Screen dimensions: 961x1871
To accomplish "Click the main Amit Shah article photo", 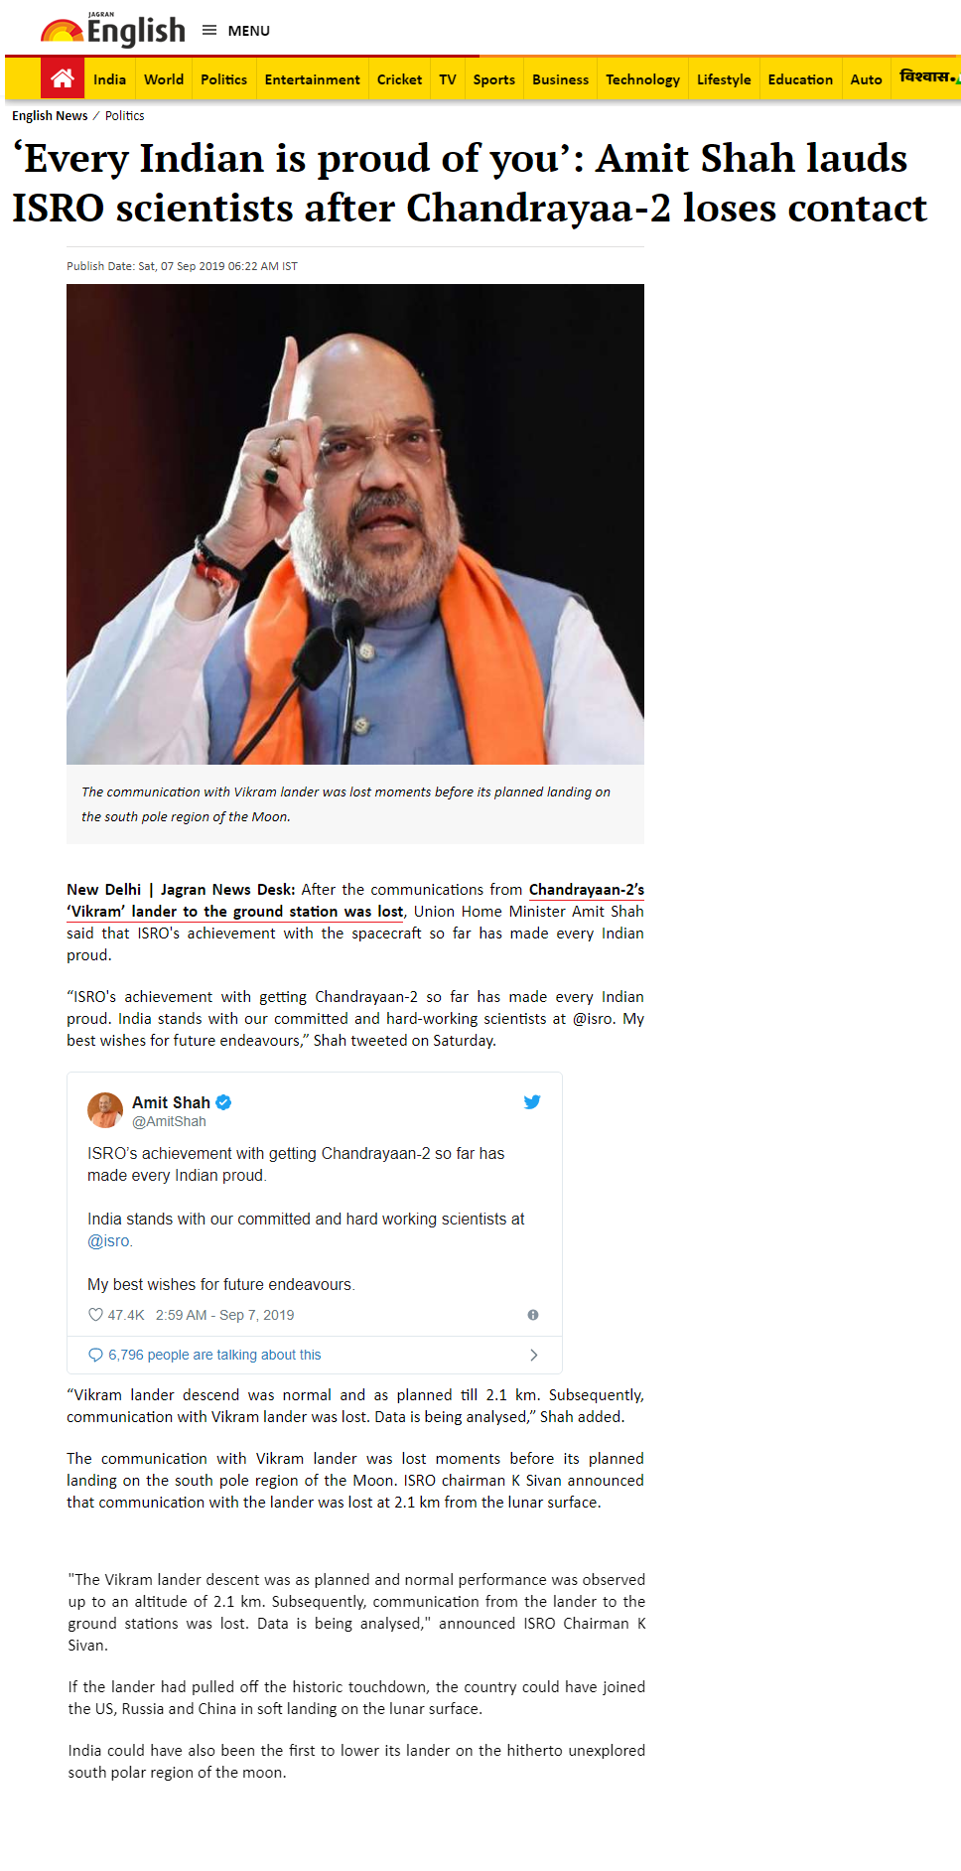I will (x=355, y=524).
